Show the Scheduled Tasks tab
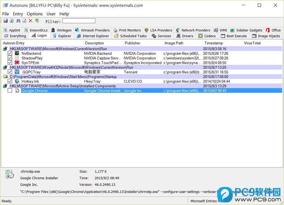 (130, 36)
